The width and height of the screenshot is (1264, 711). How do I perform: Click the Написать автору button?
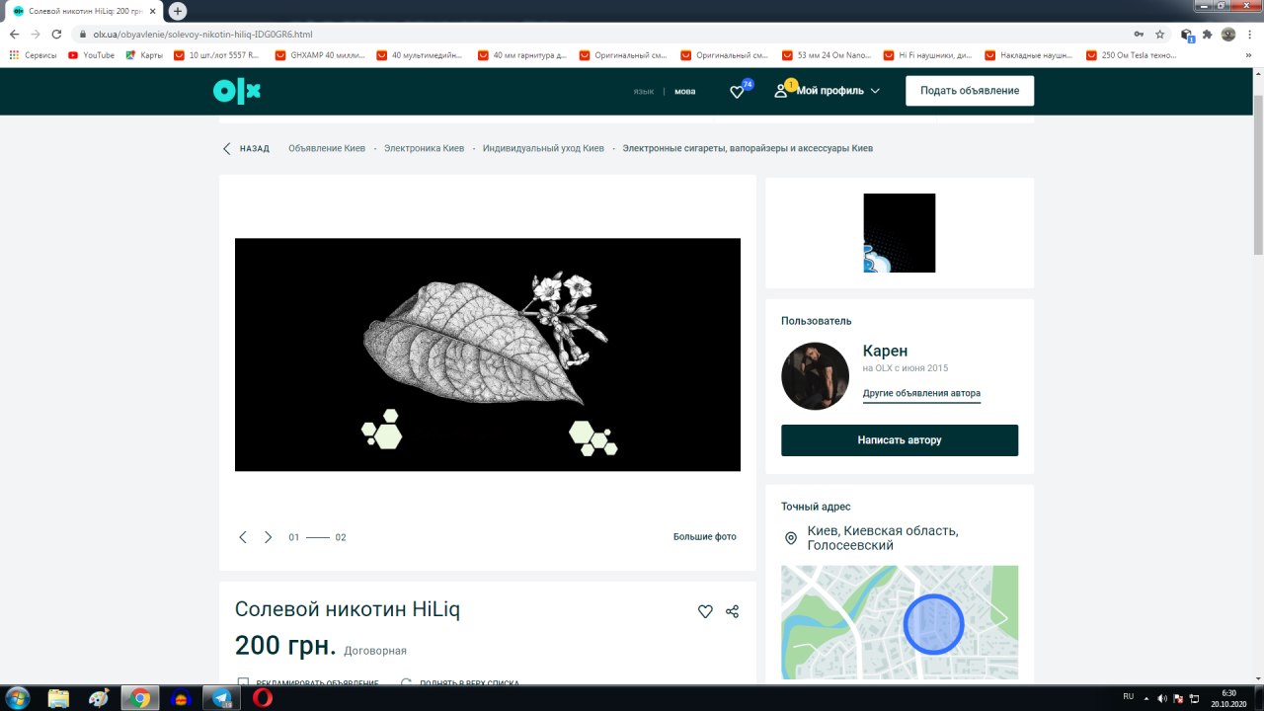[900, 440]
